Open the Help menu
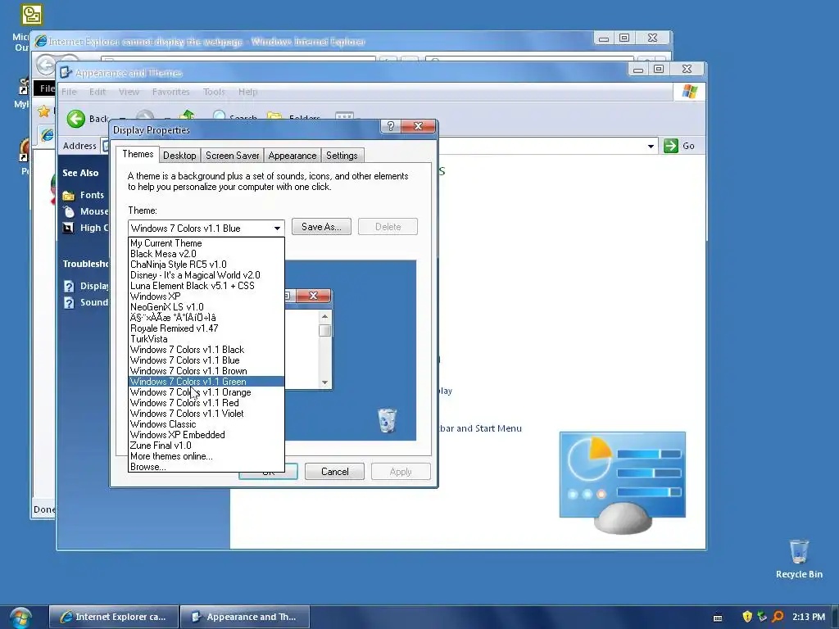The width and height of the screenshot is (839, 629). [247, 92]
